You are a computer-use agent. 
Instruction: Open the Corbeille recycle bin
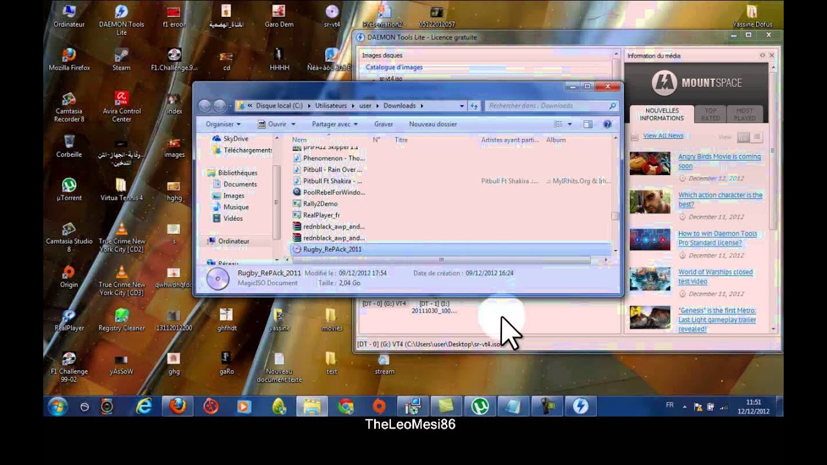(x=69, y=146)
